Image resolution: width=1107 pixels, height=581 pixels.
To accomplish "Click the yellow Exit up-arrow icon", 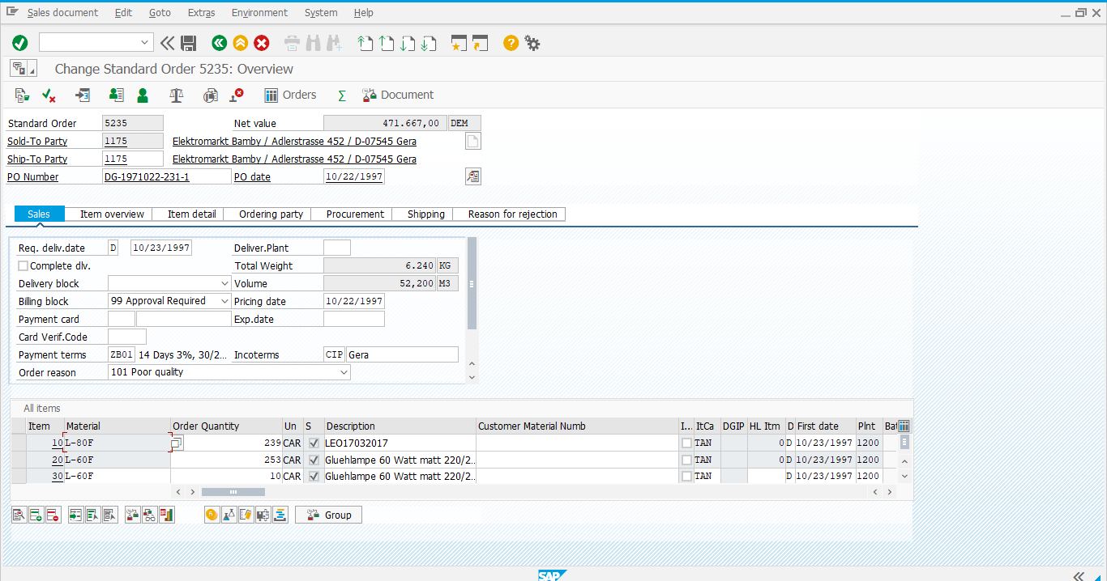I will click(x=240, y=43).
